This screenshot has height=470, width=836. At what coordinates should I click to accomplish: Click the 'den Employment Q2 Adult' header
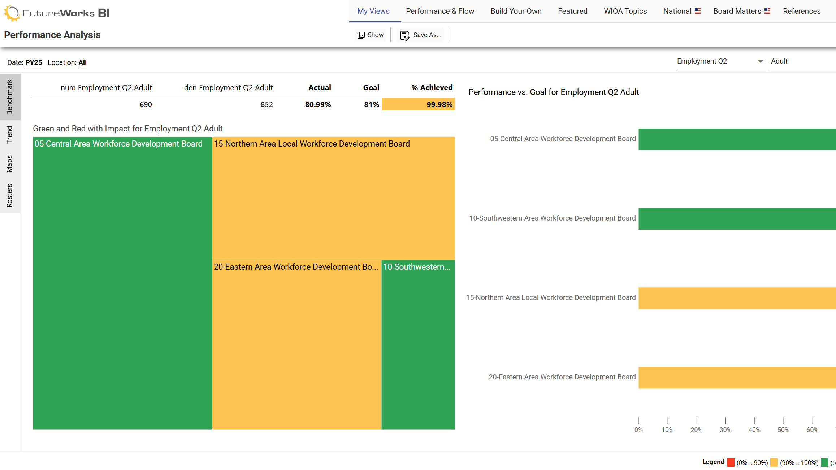[x=229, y=88]
